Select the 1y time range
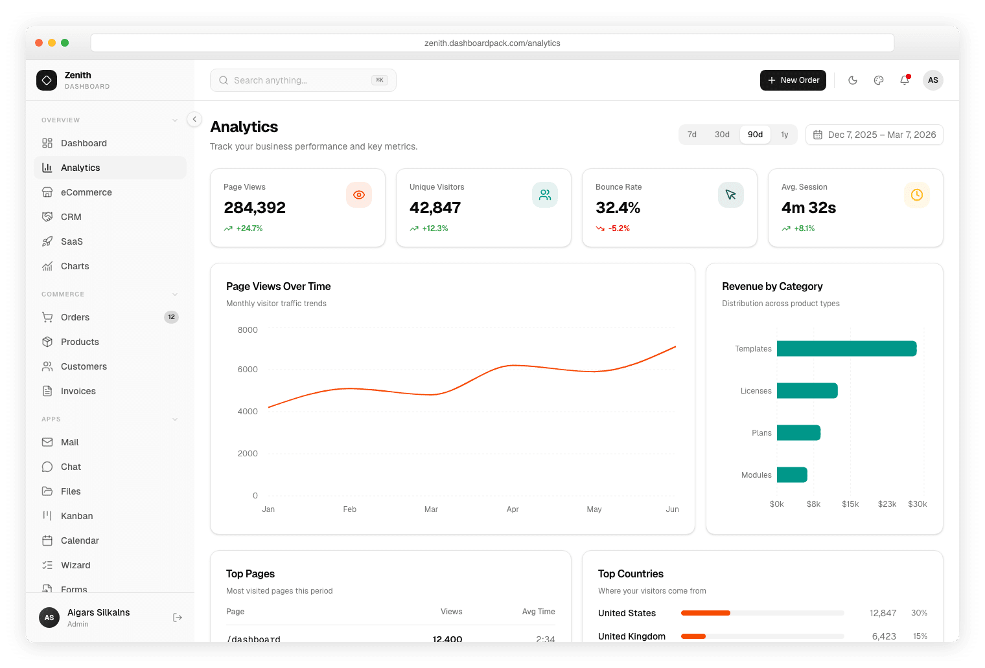This screenshot has width=985, height=668. coord(784,134)
